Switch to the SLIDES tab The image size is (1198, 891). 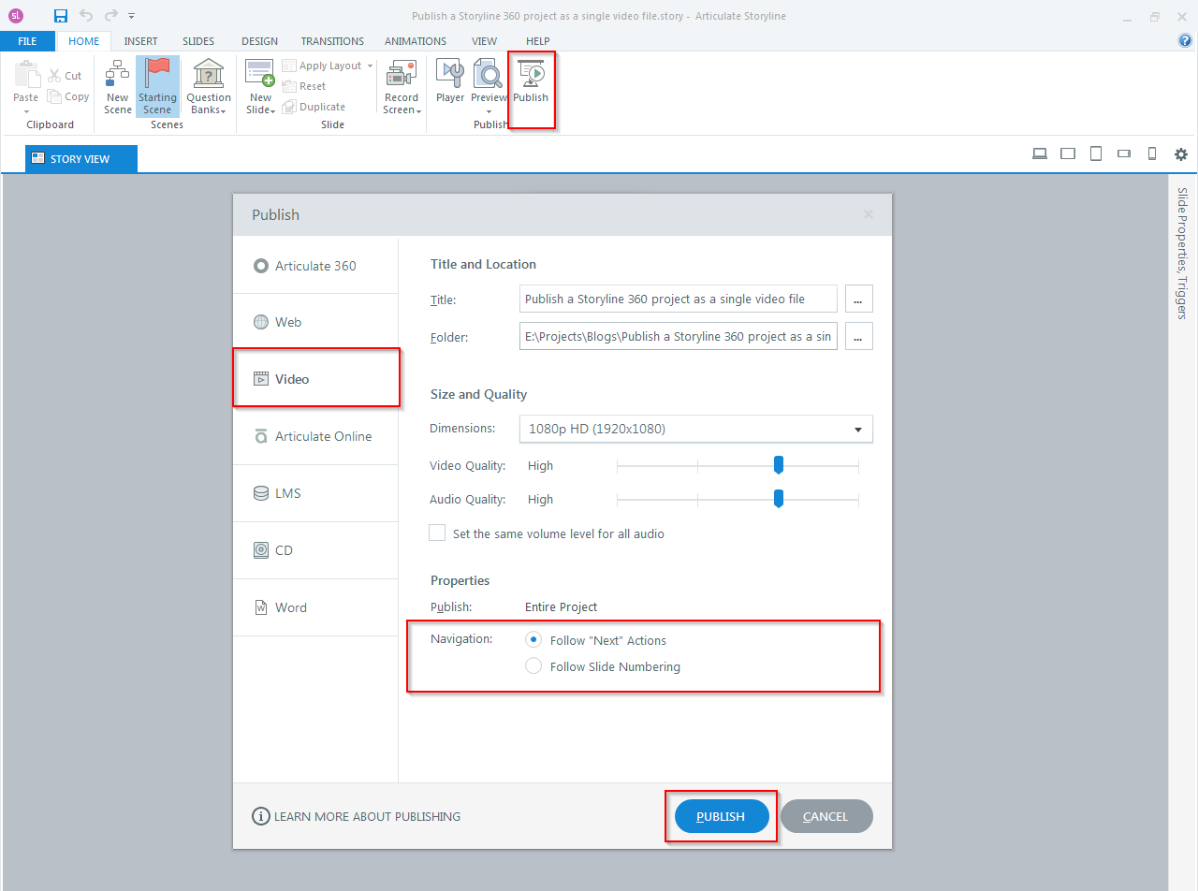click(198, 41)
